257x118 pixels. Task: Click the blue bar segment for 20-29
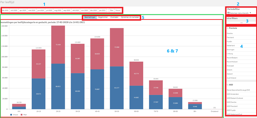tap(58, 87)
